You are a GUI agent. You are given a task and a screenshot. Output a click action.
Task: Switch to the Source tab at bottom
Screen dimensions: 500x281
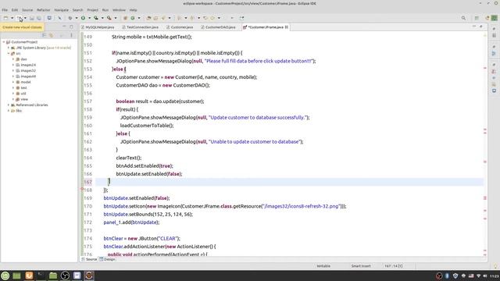(x=89, y=259)
